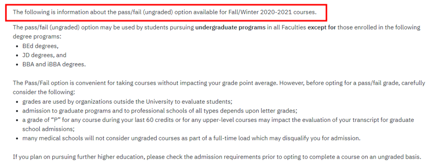Click the bullet about a grade of "P"
This screenshot has width=442, height=168.
[x=218, y=120]
